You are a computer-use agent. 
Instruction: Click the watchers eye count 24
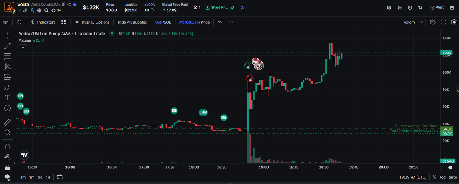56,10
